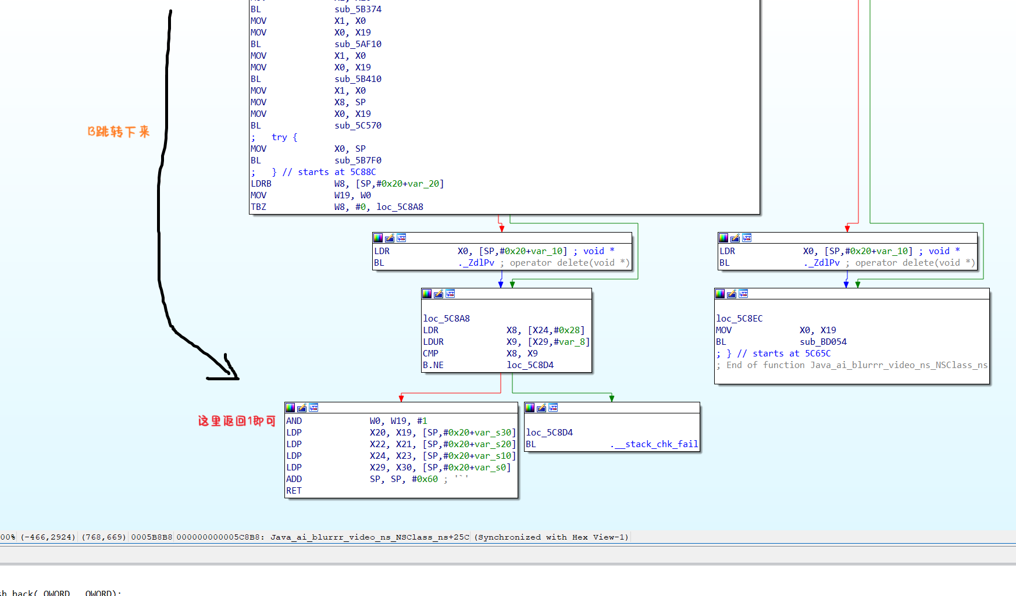Image resolution: width=1016 pixels, height=596 pixels.
Task: Click third header icon on right operator delete node
Action: (x=747, y=238)
